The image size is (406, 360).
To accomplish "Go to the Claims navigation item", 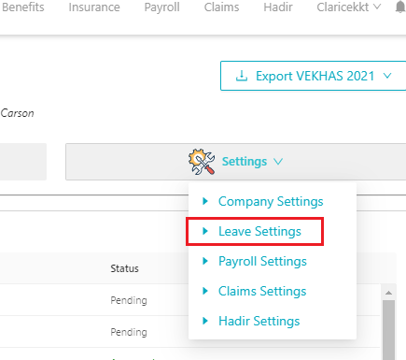I will coord(221,7).
